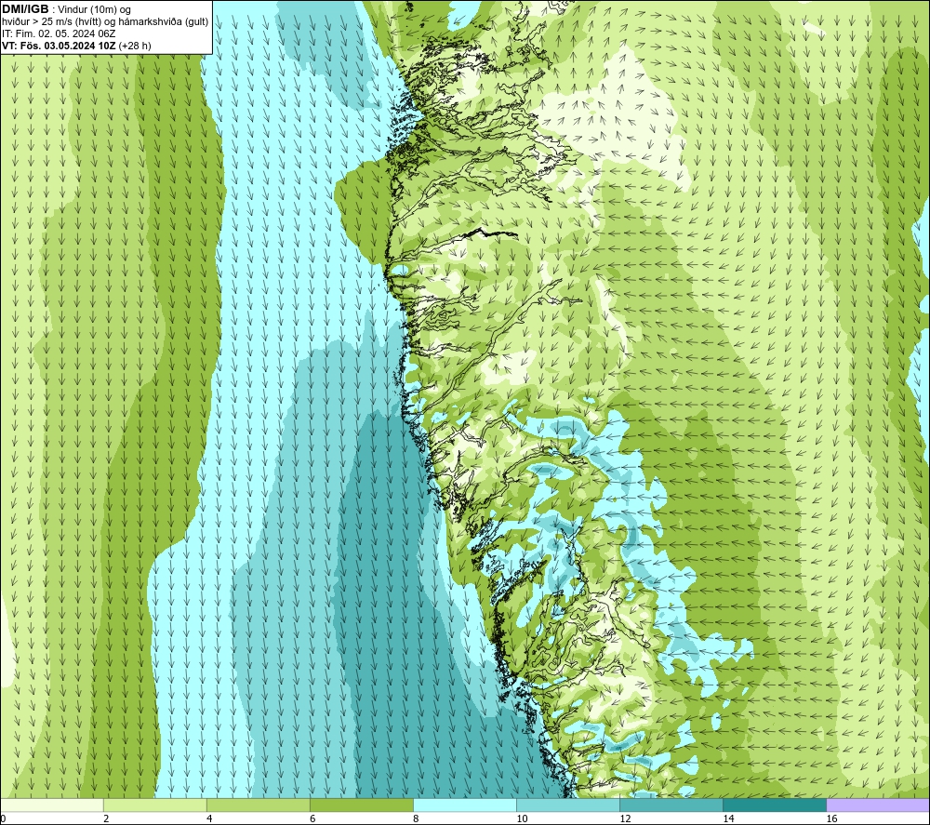Click the 0–2 m/s pale swatch

[52, 805]
